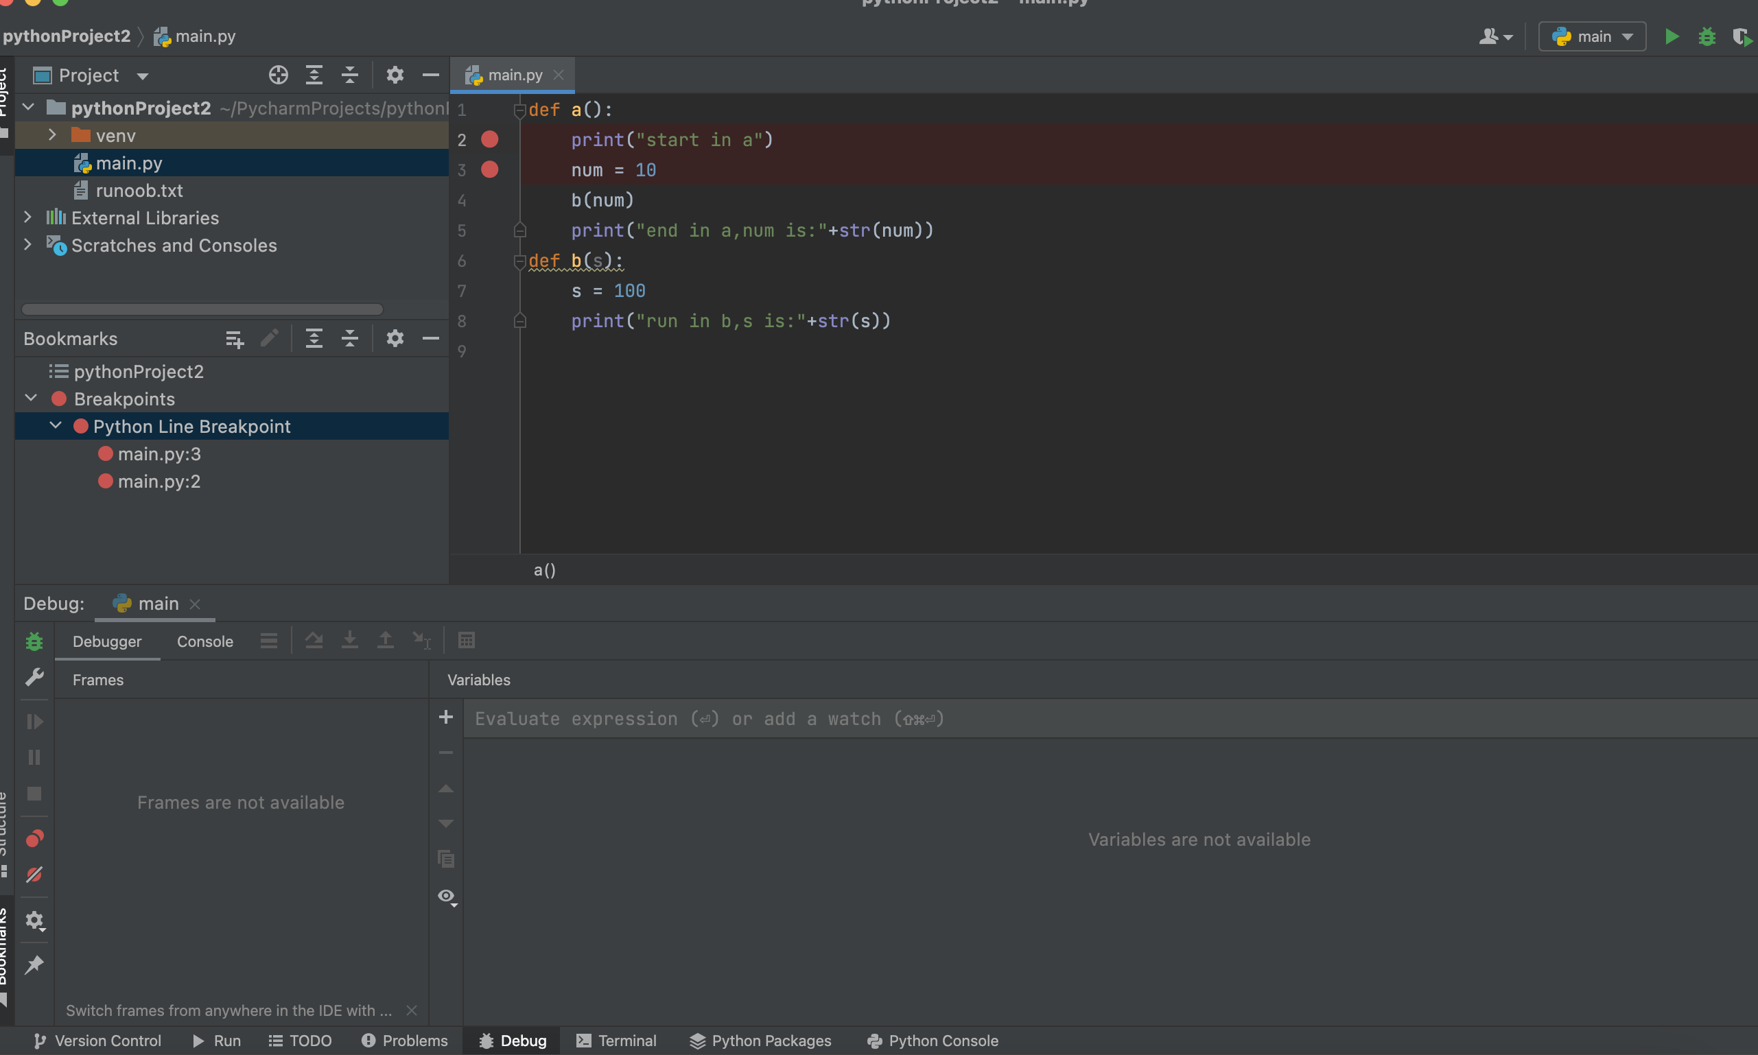Open the Version Control tool window

point(97,1041)
